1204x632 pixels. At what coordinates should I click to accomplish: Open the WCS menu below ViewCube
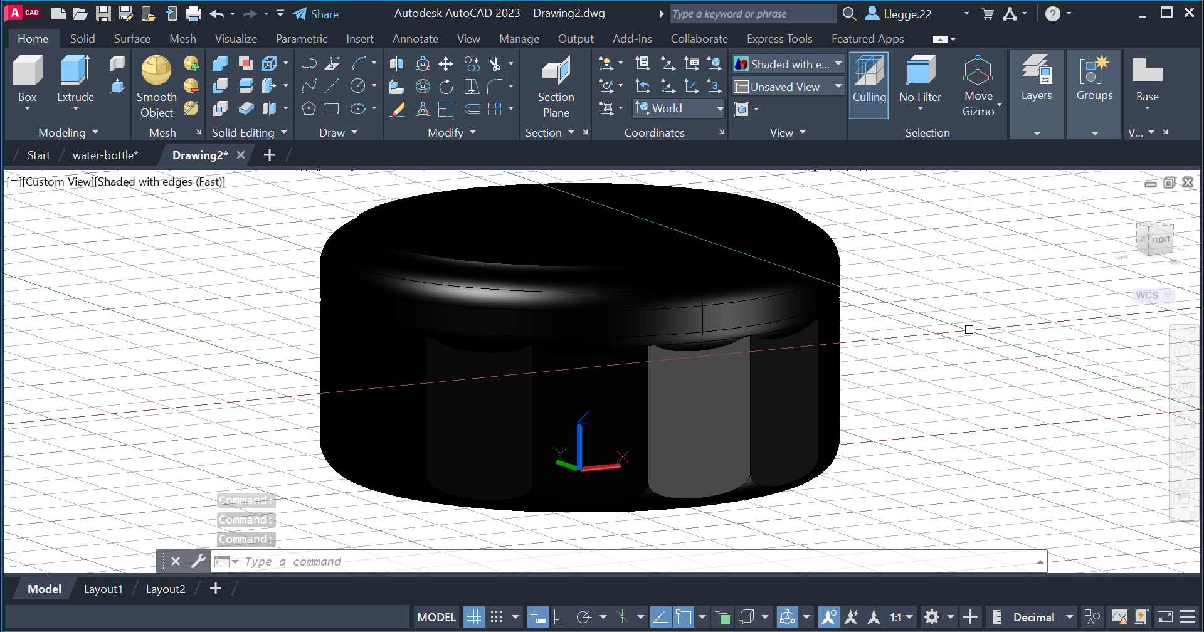click(x=1154, y=295)
